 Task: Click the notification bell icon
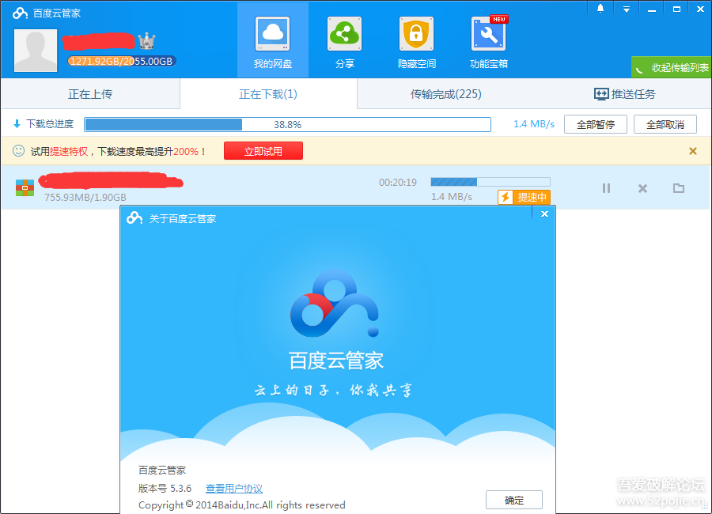pos(600,9)
